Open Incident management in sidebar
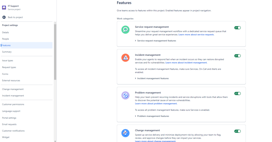 (x=13, y=96)
